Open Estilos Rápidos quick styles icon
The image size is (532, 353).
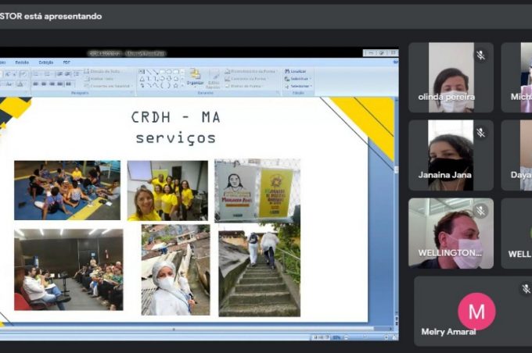coord(214,78)
